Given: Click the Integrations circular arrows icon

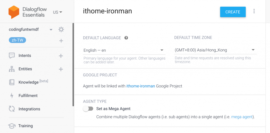Looking at the screenshot, I should tap(12, 109).
